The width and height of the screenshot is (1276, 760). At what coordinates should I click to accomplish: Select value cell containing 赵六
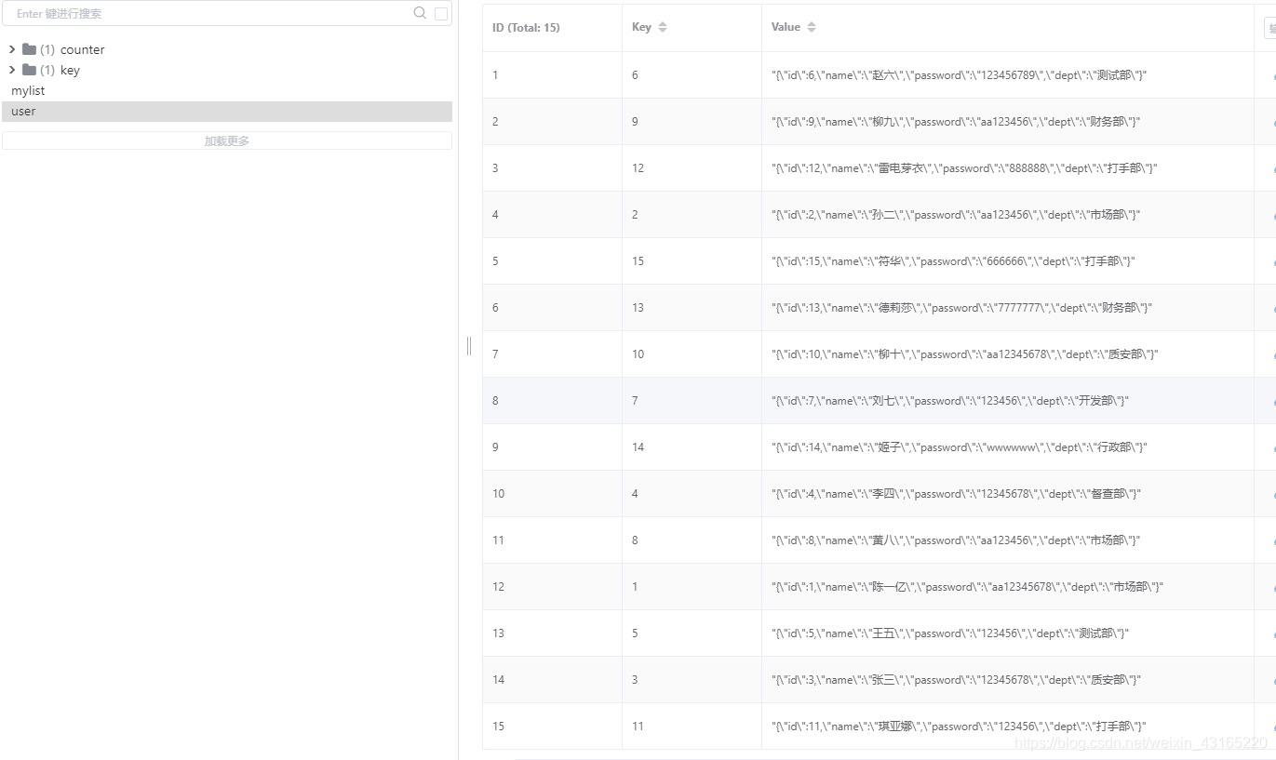(1008, 75)
